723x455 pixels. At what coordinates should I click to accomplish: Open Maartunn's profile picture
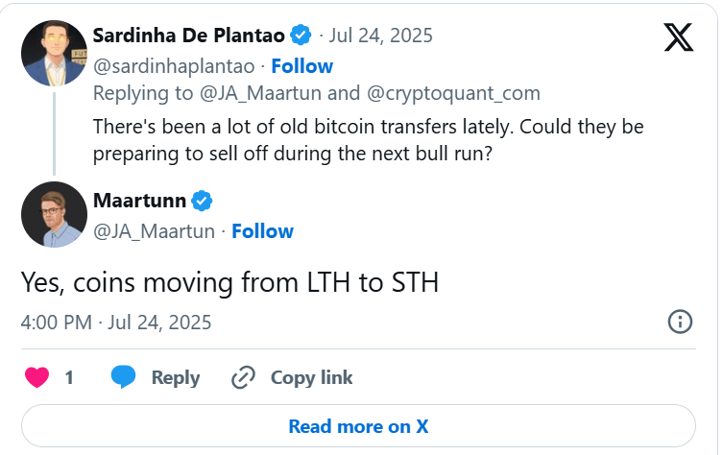click(x=54, y=214)
